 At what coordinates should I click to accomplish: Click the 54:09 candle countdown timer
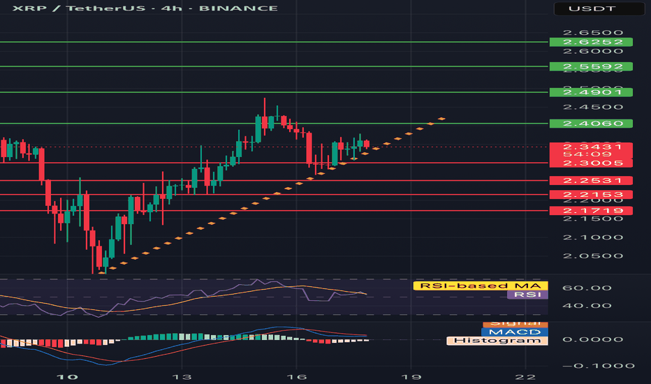pos(587,154)
